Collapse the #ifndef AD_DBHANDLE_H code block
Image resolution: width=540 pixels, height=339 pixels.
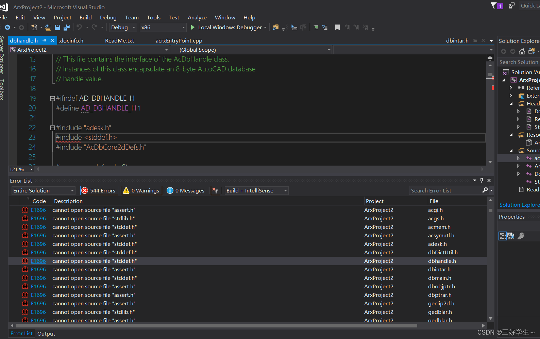pyautogui.click(x=52, y=99)
